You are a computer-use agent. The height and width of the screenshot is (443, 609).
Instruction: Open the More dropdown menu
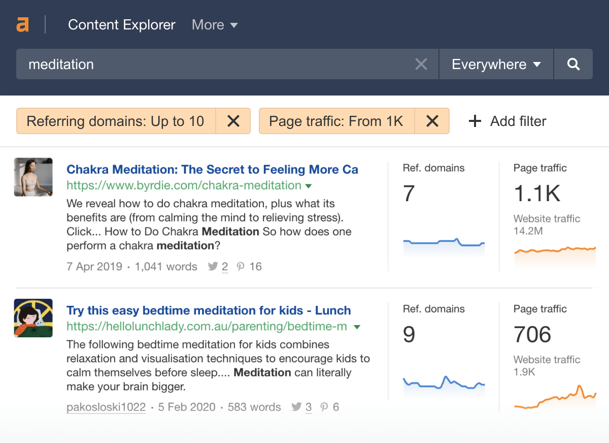coord(215,24)
